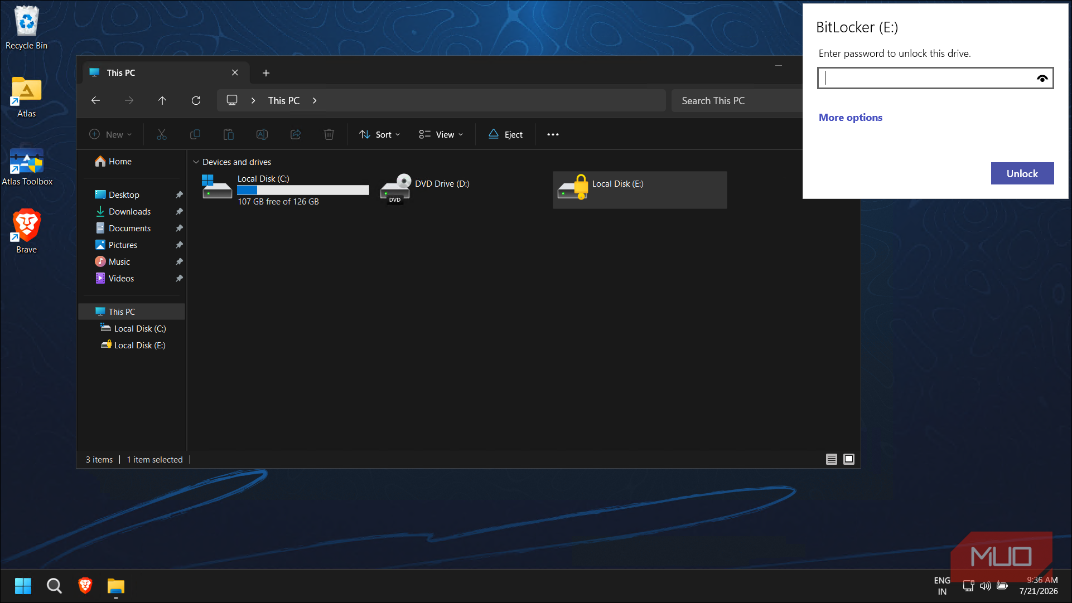The width and height of the screenshot is (1072, 603).
Task: Collapse the Devices and drives group
Action: click(x=196, y=162)
